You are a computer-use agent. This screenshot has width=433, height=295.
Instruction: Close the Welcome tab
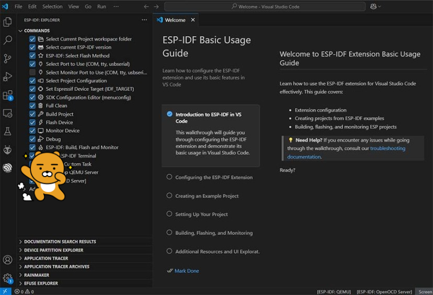193,20
